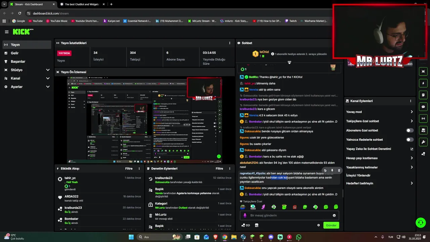The width and height of the screenshot is (430, 242).
Task: Click the chat scrollbar
Action: click(x=343, y=193)
